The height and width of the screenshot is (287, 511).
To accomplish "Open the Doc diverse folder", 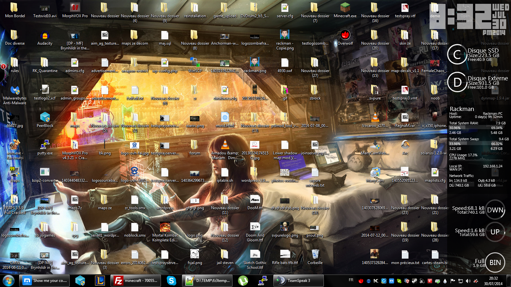I will click(x=15, y=38).
